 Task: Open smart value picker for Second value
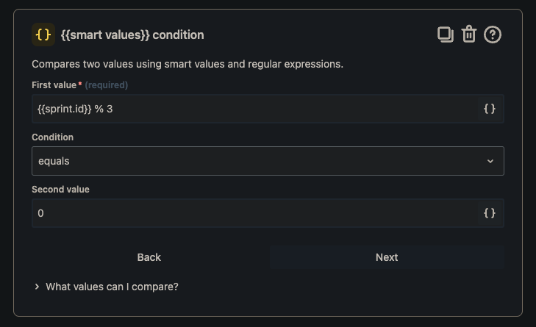coord(490,213)
